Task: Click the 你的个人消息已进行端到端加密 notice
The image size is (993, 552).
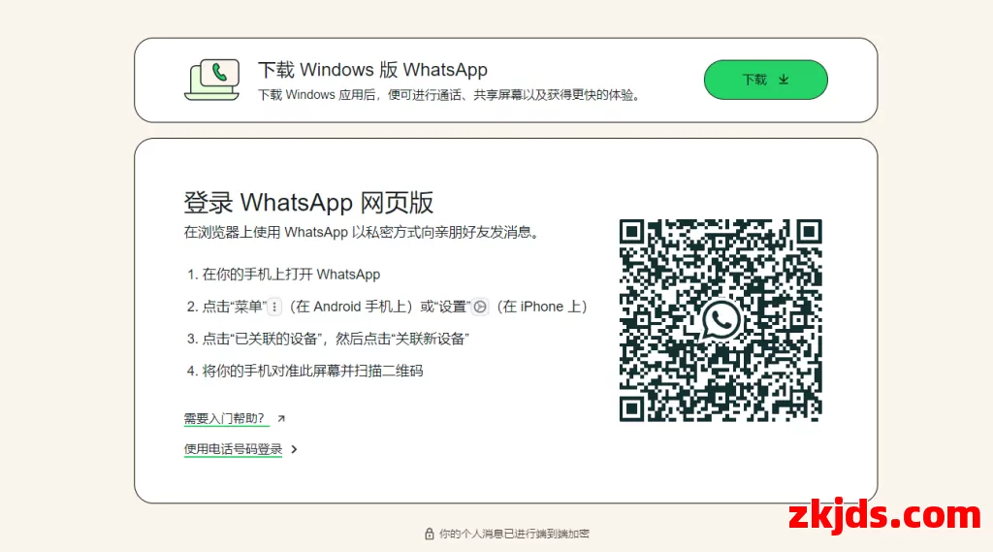Action: pos(514,534)
